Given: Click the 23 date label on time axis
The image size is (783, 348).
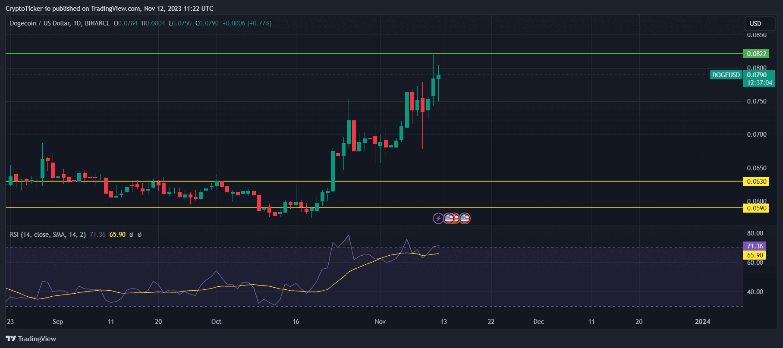Looking at the screenshot, I should (x=10, y=322).
